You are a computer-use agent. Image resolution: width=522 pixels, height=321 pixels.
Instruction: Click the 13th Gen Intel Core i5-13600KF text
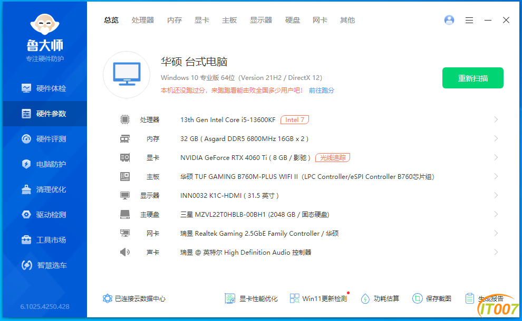(x=228, y=119)
